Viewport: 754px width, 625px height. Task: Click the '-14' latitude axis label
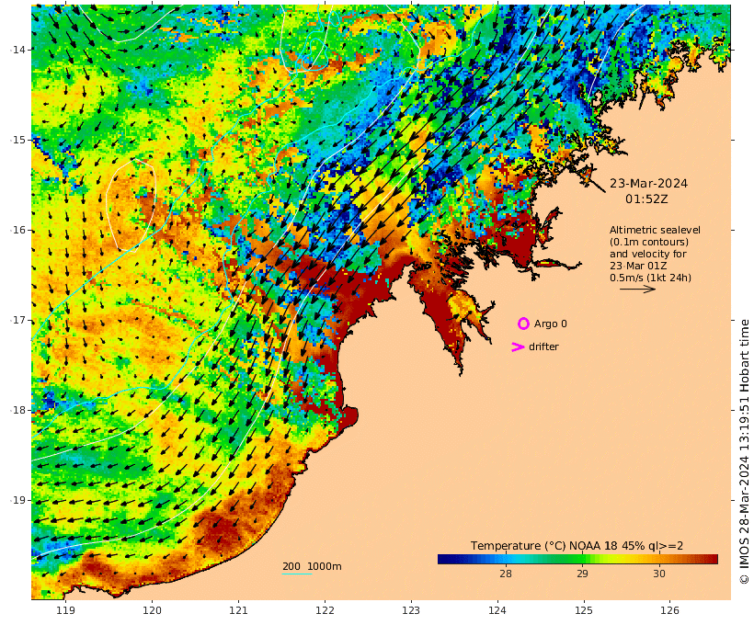point(18,50)
